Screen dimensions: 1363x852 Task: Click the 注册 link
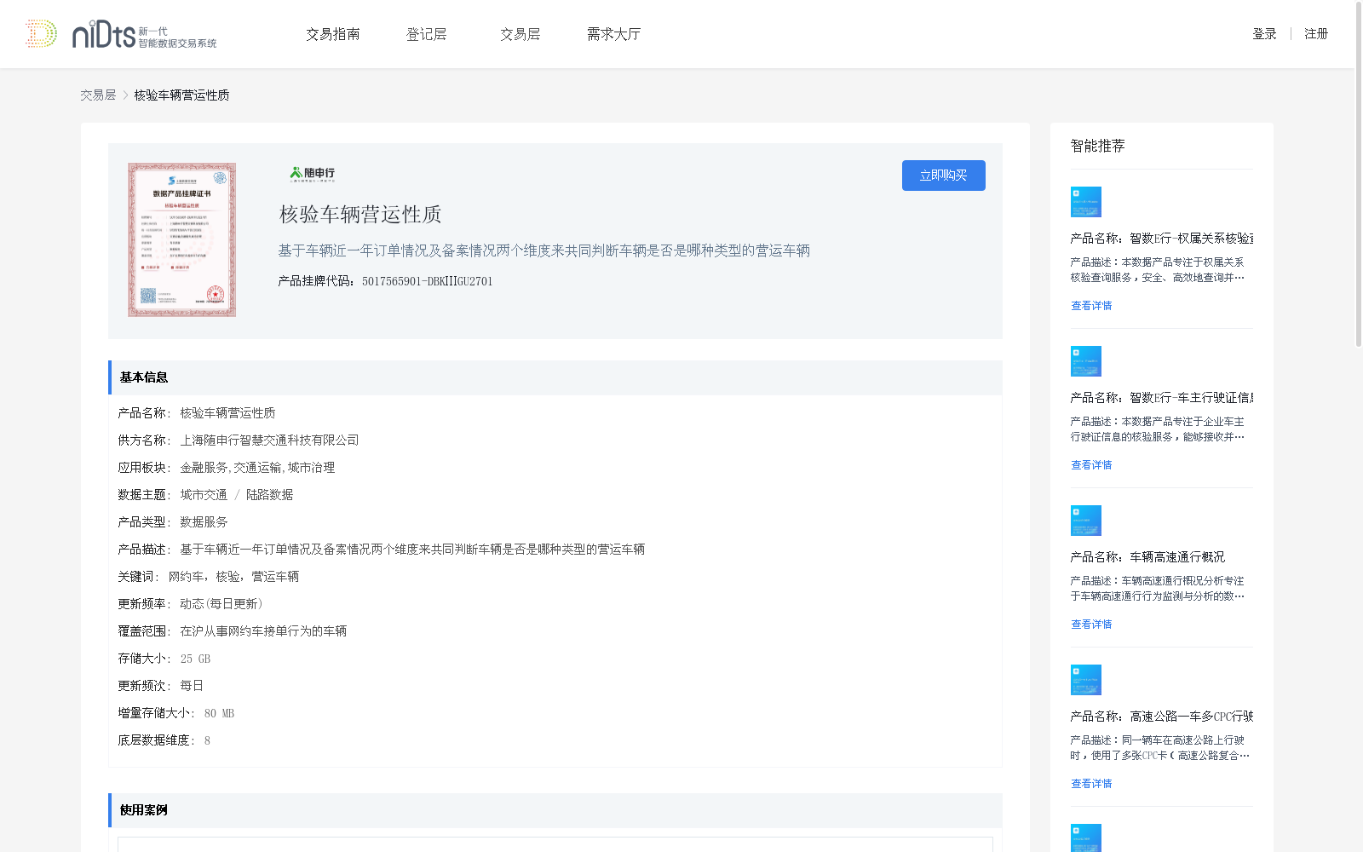pyautogui.click(x=1316, y=34)
